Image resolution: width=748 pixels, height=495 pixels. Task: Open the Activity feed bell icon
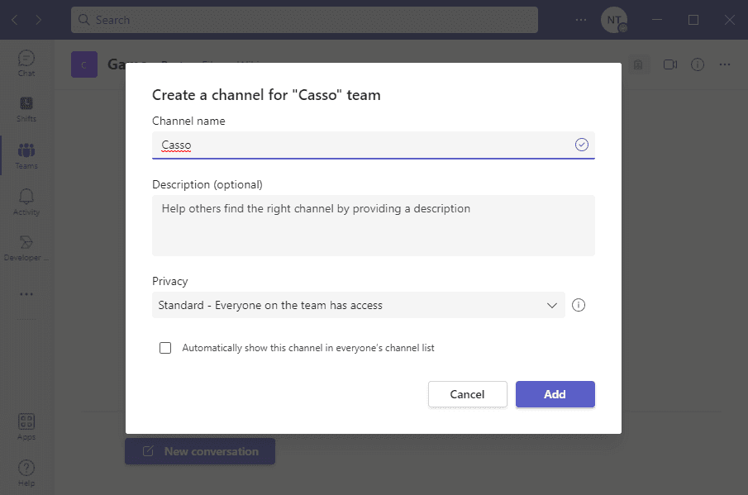26,202
